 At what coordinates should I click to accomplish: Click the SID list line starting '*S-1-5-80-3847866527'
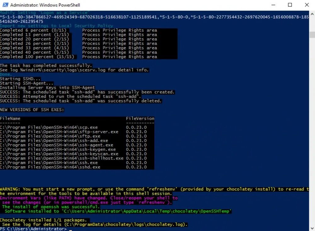154,17
